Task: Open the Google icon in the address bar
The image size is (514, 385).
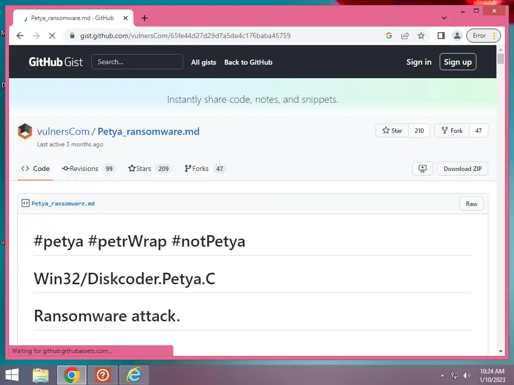Action: [x=389, y=36]
